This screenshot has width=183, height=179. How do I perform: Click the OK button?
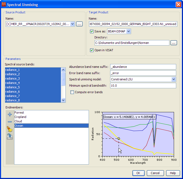(138, 173)
